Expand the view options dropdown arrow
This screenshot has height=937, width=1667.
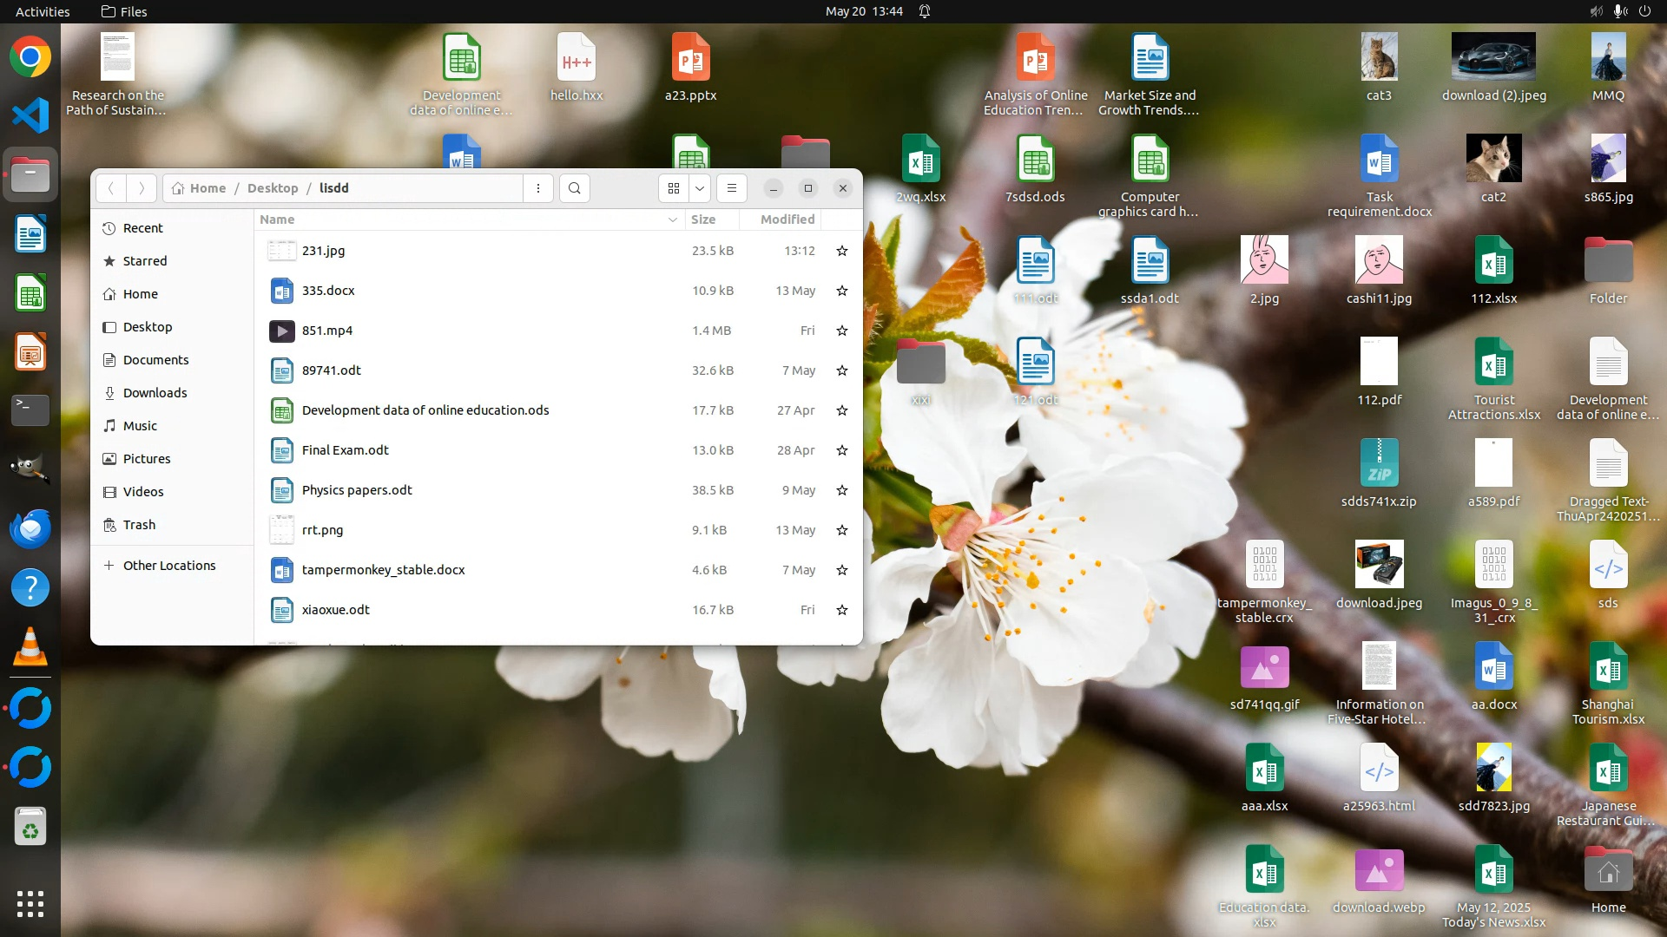click(700, 188)
